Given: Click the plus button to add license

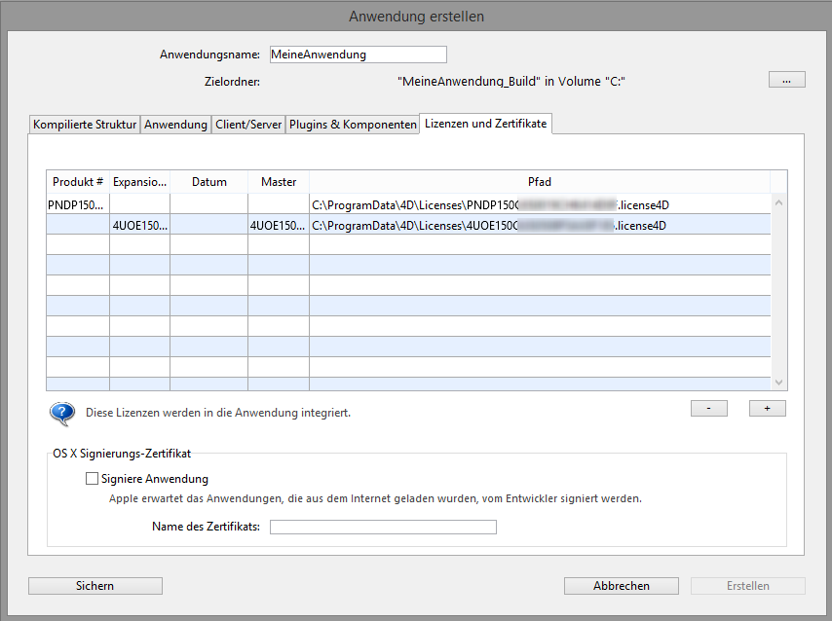Looking at the screenshot, I should coord(767,409).
